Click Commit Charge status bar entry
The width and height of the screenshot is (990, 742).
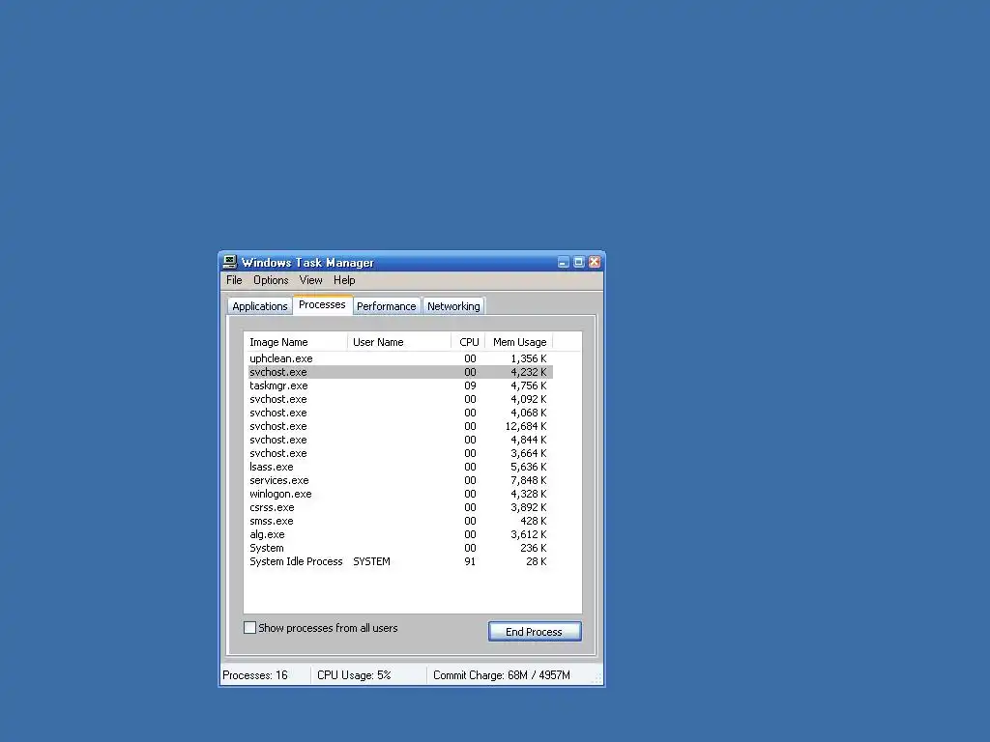tap(502, 675)
